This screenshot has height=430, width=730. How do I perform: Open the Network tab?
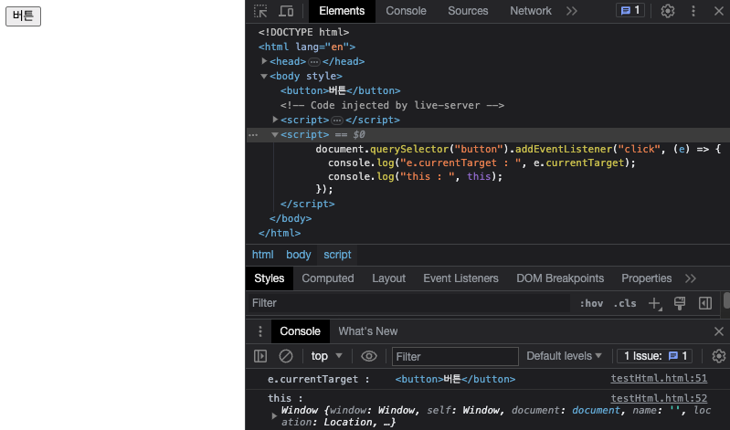click(531, 11)
